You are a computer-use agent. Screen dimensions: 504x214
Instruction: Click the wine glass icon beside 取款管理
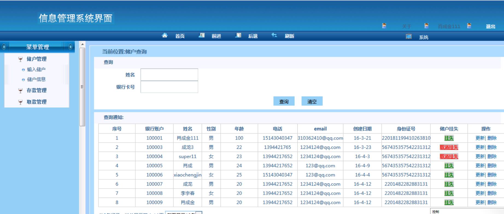pyautogui.click(x=20, y=102)
